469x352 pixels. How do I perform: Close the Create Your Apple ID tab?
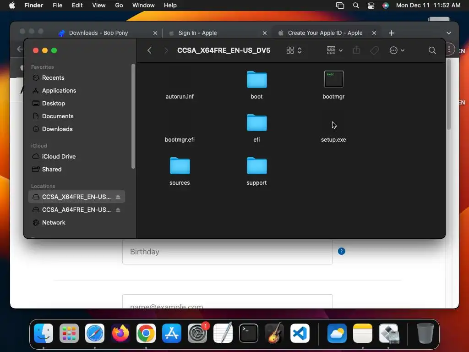tap(374, 33)
